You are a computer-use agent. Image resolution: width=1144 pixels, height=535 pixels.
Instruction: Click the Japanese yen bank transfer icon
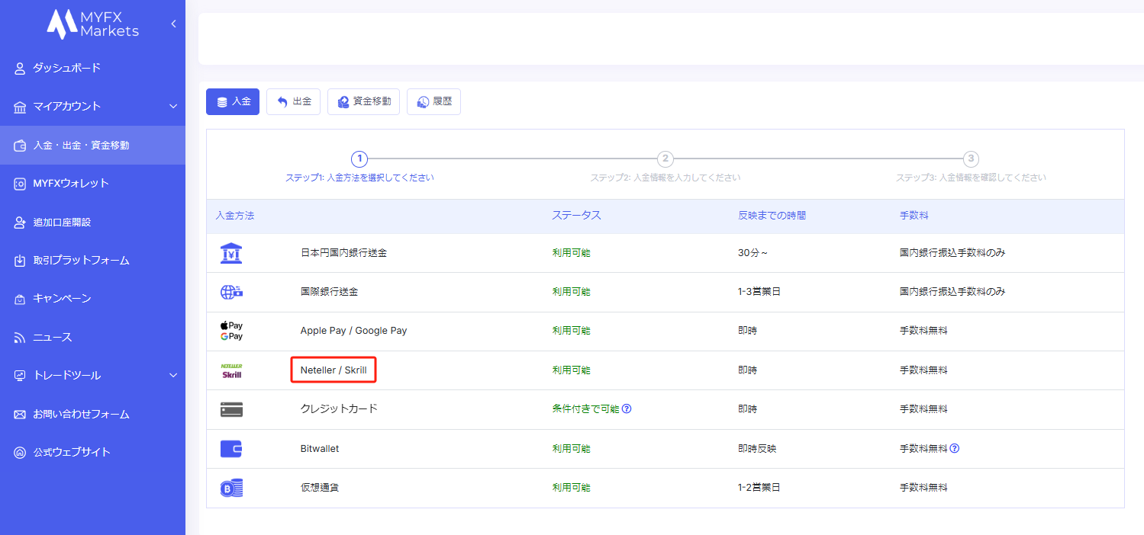click(231, 253)
